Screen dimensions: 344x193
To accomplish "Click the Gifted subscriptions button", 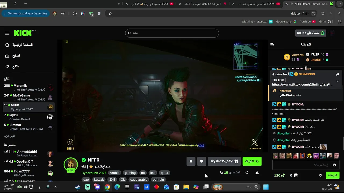I will (224, 161).
